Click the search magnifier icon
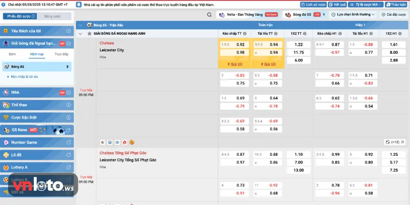The height and width of the screenshot is (205, 410). pyautogui.click(x=209, y=15)
